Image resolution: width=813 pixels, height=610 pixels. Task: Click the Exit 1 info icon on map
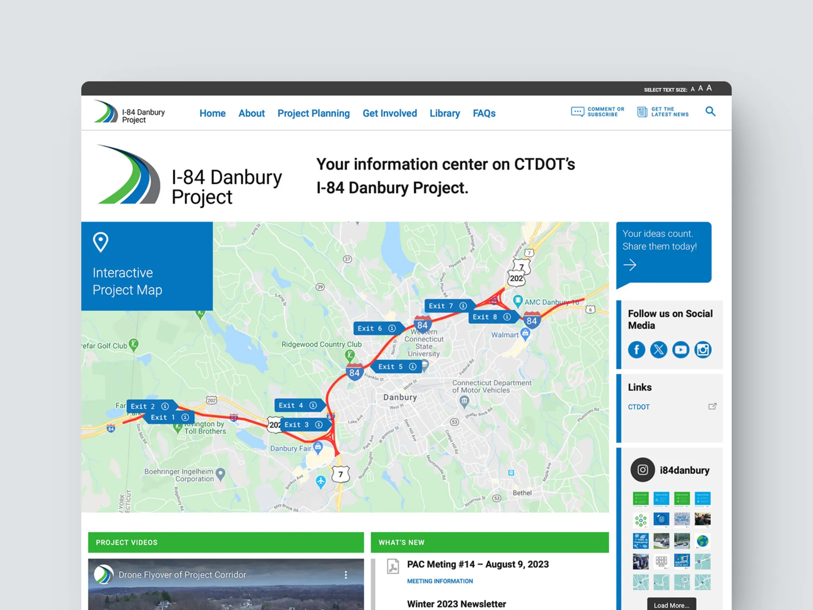[185, 417]
